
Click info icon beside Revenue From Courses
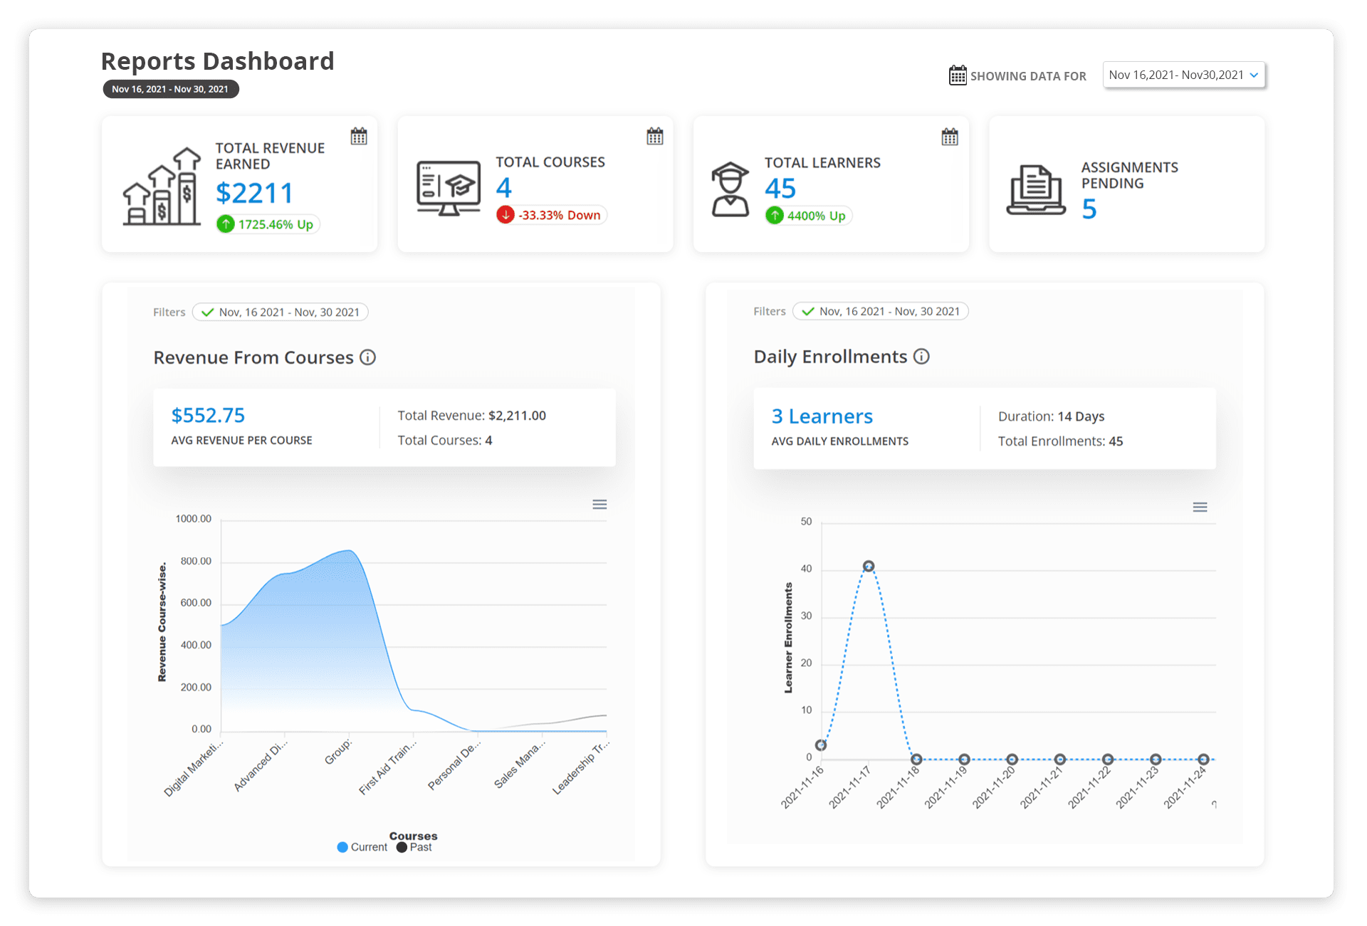pyautogui.click(x=367, y=357)
